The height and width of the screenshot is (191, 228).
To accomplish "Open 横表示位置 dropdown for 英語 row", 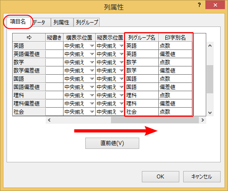I will pos(92,46).
